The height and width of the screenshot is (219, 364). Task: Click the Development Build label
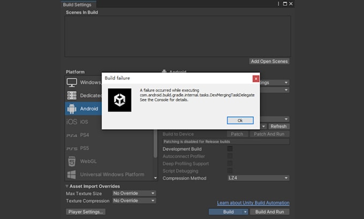[182, 149]
